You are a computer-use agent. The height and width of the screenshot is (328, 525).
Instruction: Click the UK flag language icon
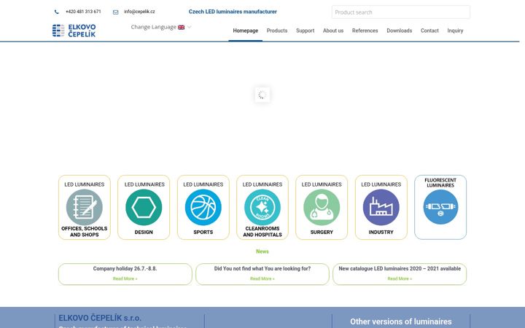click(181, 27)
